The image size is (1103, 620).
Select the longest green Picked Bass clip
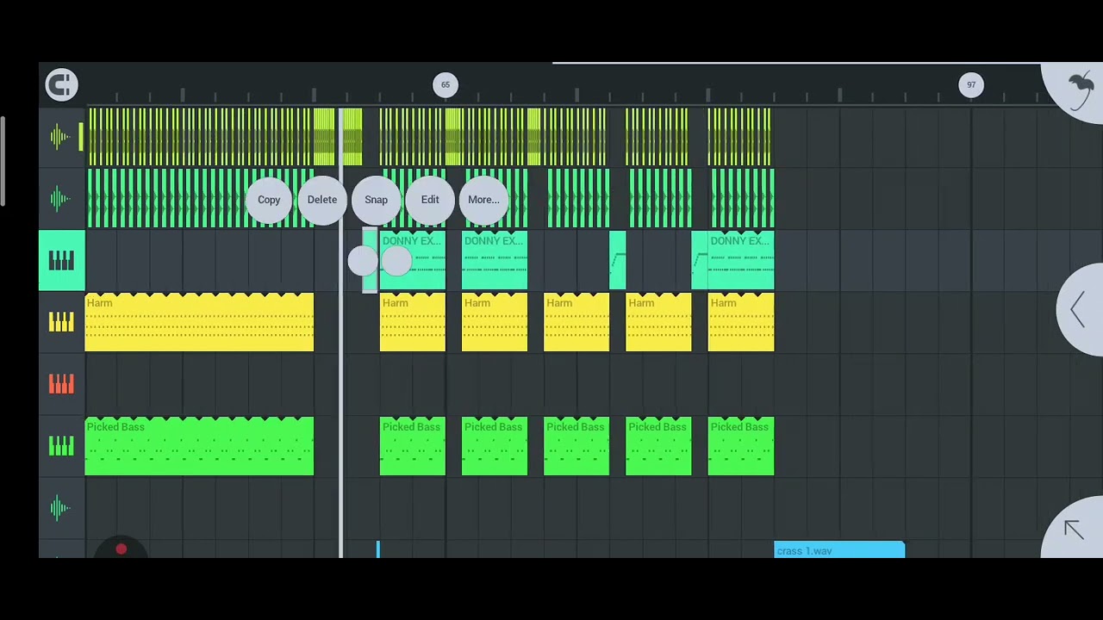click(199, 446)
